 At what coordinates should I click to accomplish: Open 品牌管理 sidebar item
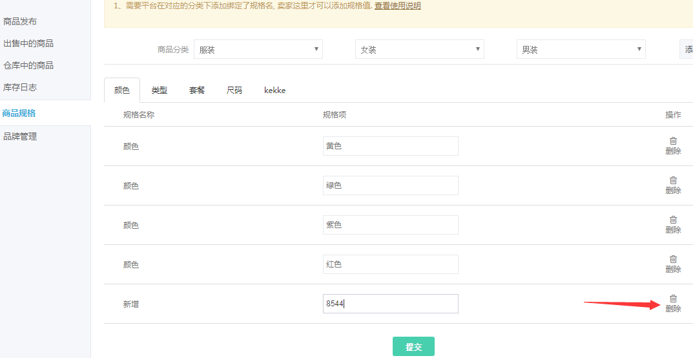coord(20,136)
